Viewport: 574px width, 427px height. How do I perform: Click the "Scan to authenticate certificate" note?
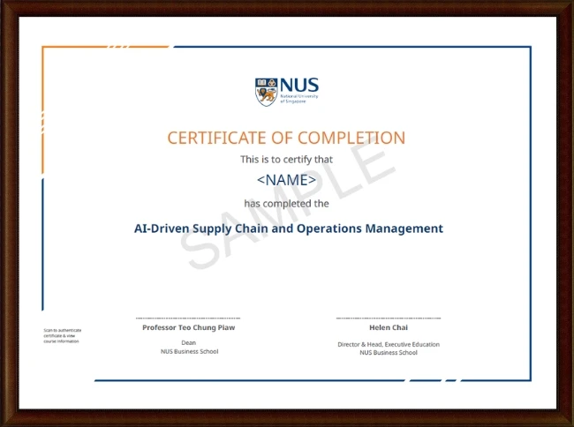pyautogui.click(x=62, y=335)
